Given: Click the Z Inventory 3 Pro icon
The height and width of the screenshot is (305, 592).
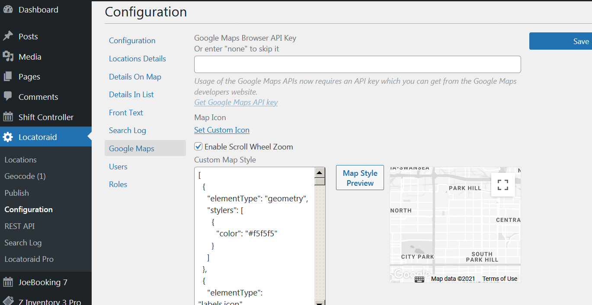Looking at the screenshot, I should (8, 301).
